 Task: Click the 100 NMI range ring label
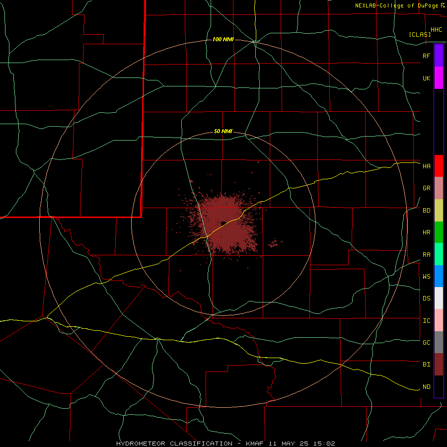[x=223, y=39]
